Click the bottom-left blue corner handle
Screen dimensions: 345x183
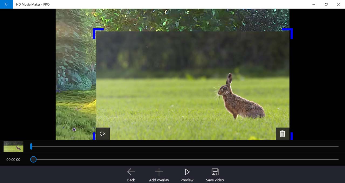[x=94, y=136]
